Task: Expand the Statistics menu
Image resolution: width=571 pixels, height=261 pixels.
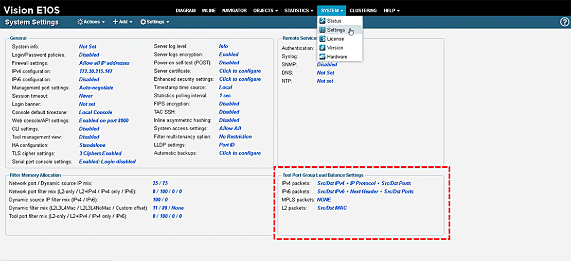Action: [298, 10]
